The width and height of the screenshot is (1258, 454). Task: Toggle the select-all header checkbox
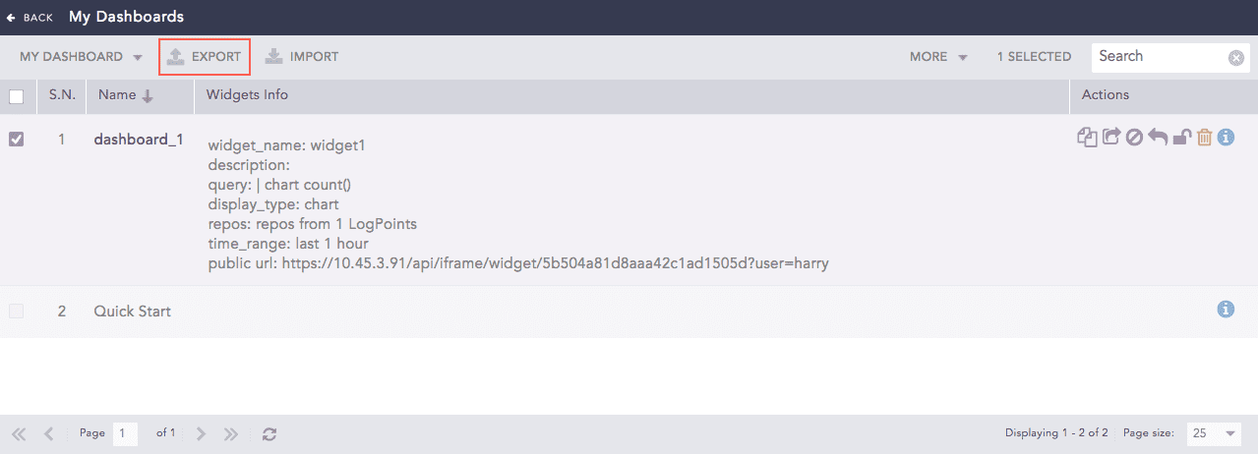[x=17, y=96]
